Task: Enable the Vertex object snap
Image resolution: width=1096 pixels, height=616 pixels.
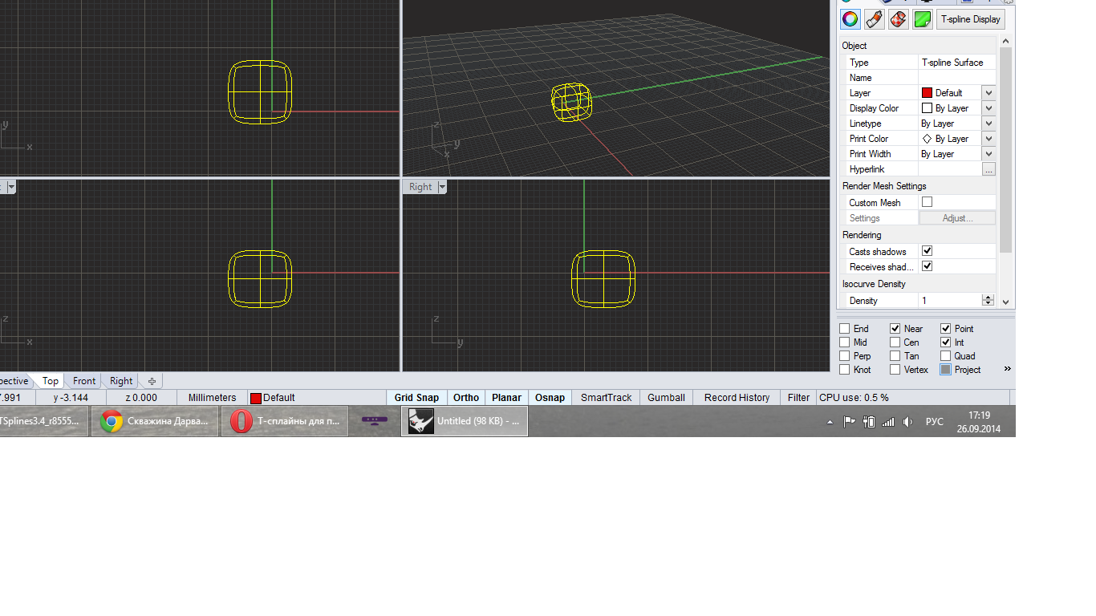Action: (895, 370)
